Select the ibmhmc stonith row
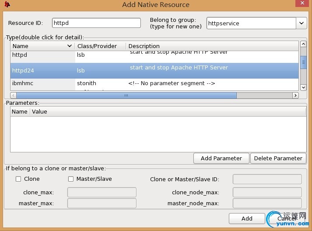312x231 pixels. (x=154, y=83)
